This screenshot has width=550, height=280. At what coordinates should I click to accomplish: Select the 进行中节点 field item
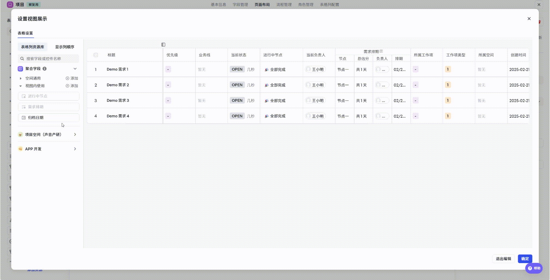[x=49, y=96]
